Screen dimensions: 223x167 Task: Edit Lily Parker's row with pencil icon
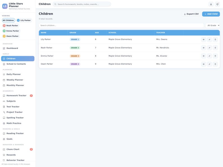pyautogui.click(x=209, y=40)
